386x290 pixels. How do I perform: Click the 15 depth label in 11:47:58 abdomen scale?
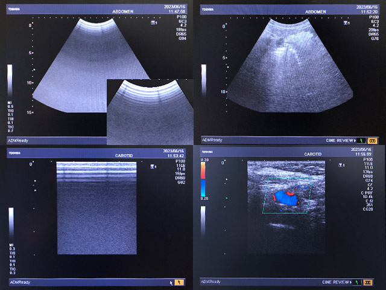[x=30, y=112]
